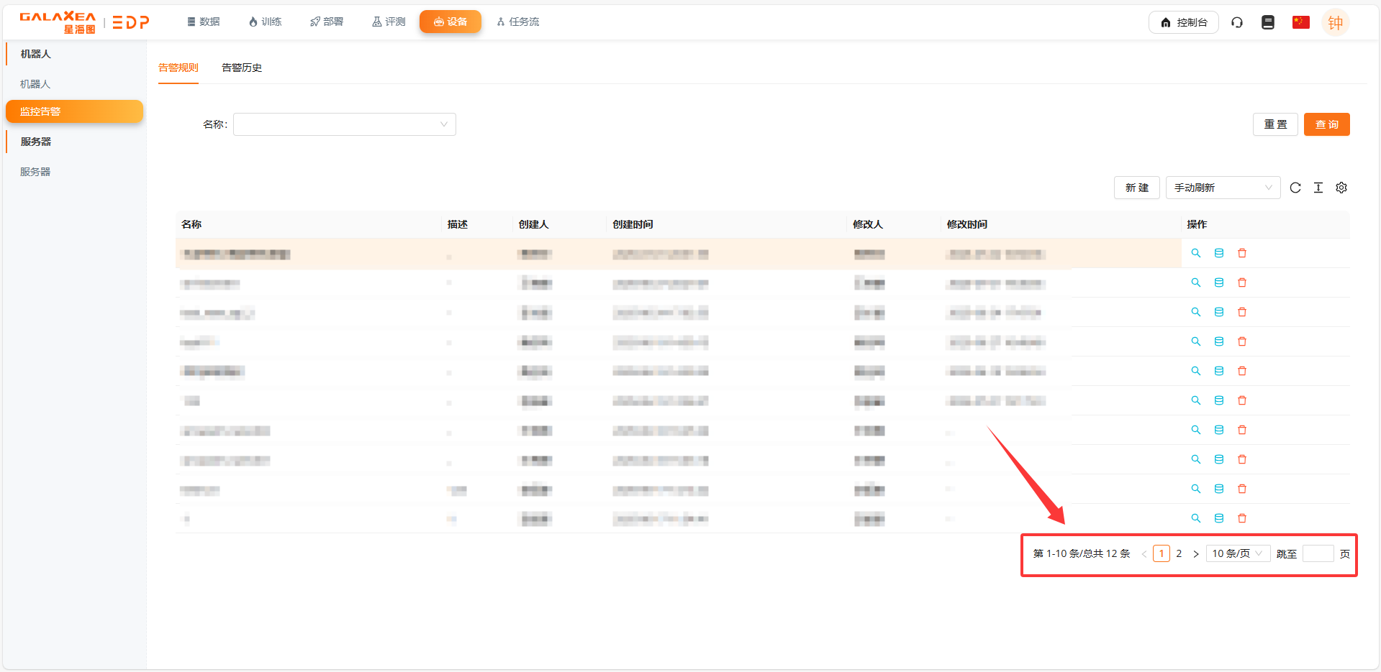Click the 跳至 page number input field

[x=1317, y=553]
